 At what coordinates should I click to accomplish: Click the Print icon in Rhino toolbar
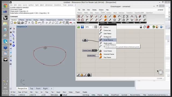coord(22,23)
